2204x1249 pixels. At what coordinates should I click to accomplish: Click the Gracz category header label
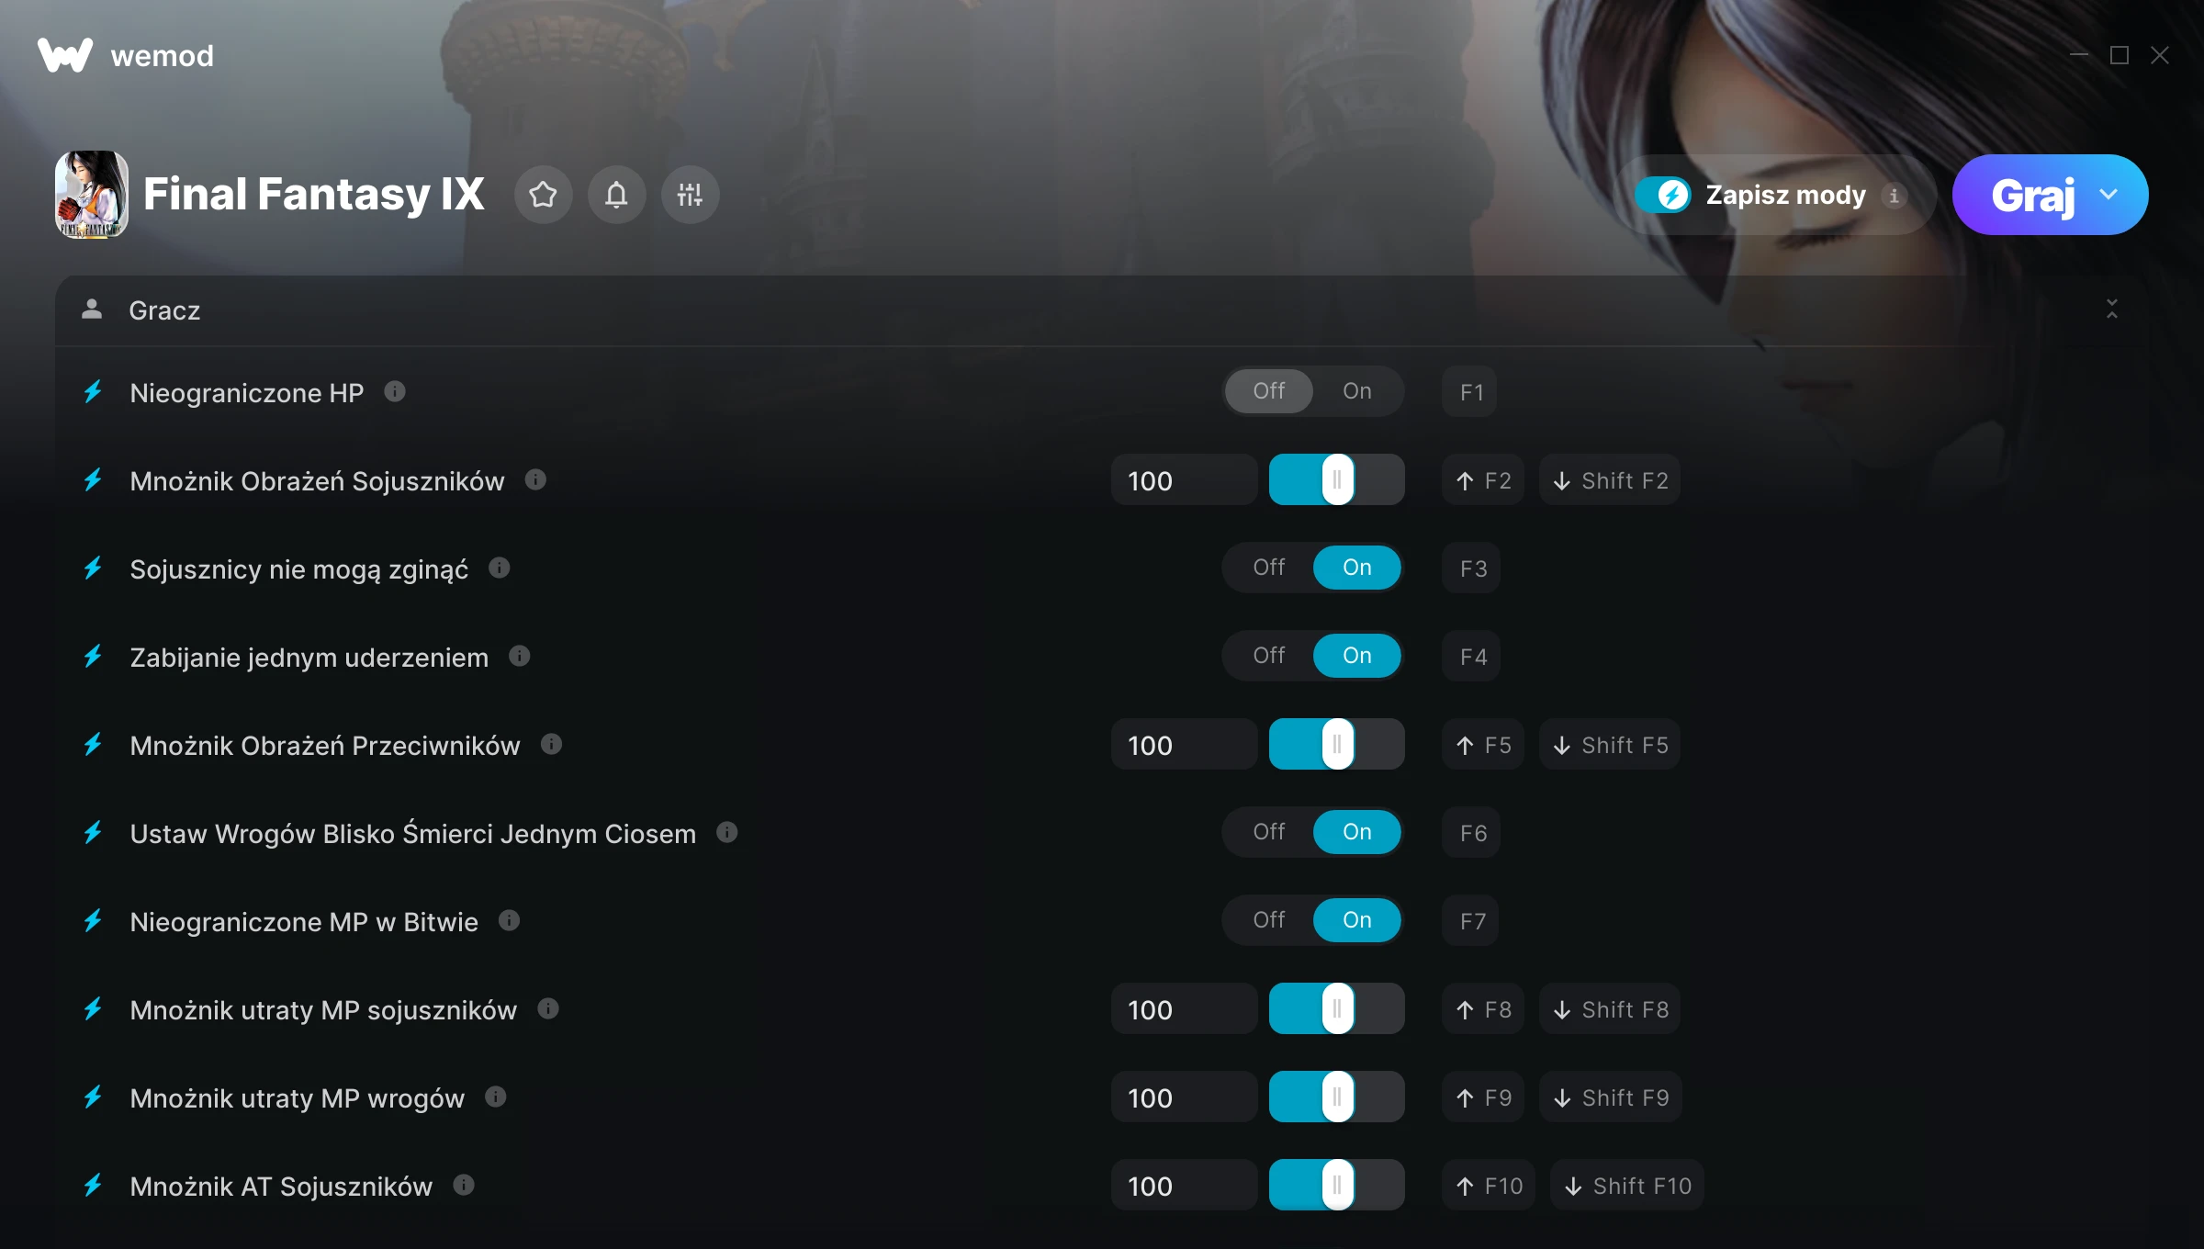[x=164, y=310]
